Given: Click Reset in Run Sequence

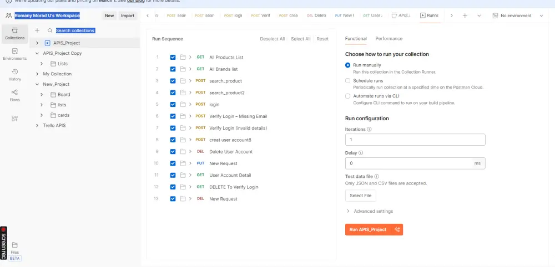Looking at the screenshot, I should [322, 39].
